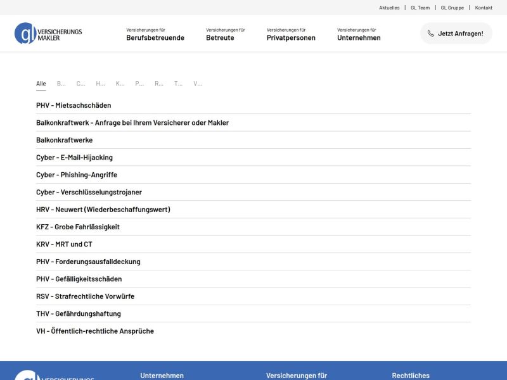The image size is (507, 380).
Task: Expand Cyber - Phishing-Angriffe entry
Action: pos(253,175)
